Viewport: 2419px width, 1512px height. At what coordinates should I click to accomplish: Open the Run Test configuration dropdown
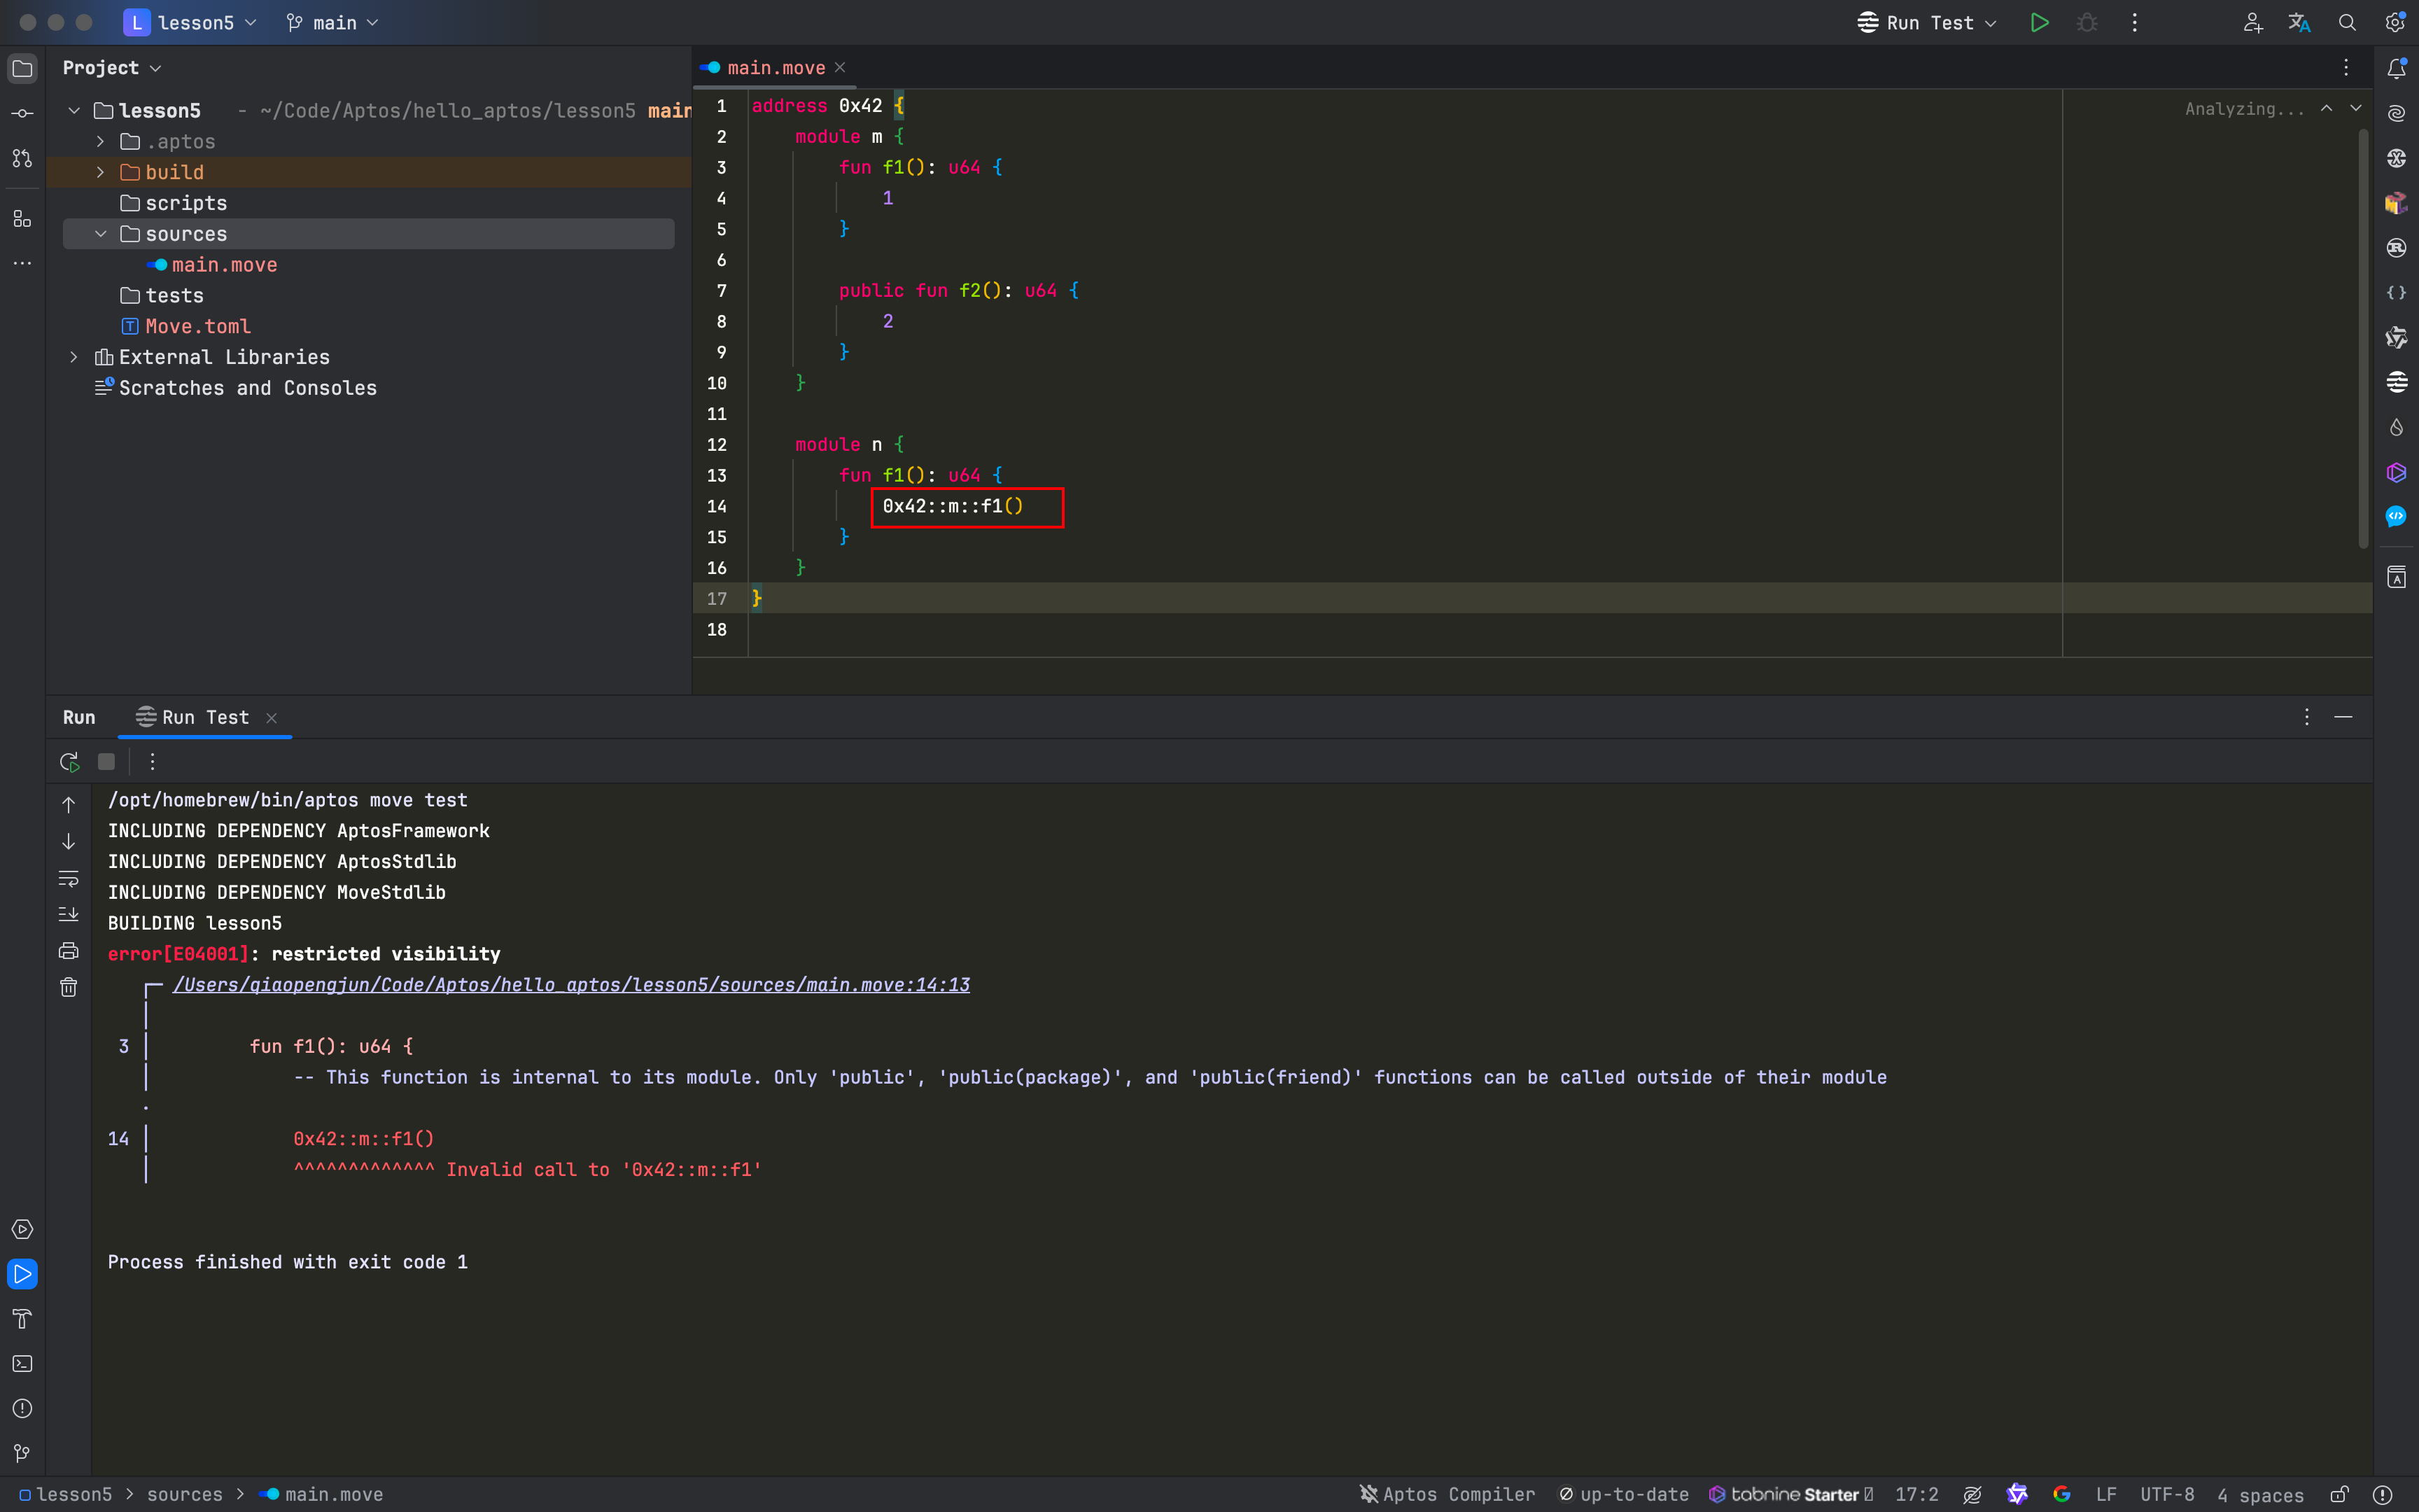[x=1926, y=22]
